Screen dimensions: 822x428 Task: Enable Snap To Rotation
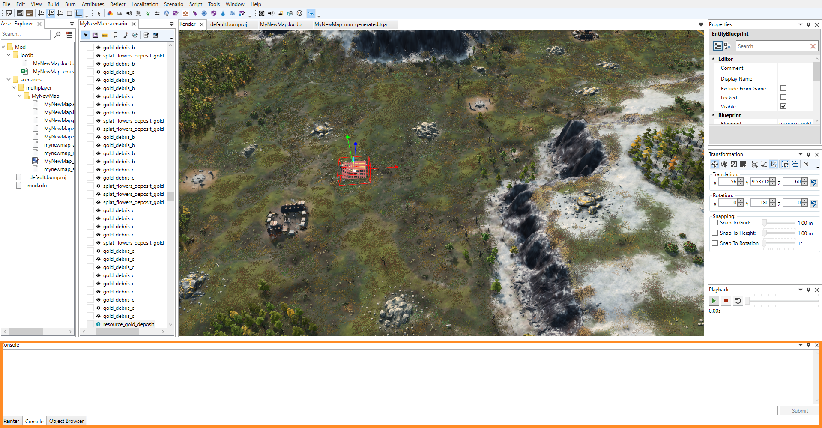point(715,243)
